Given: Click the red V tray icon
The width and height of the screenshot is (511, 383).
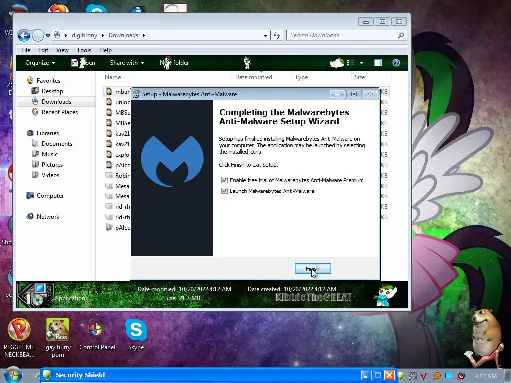Looking at the screenshot, I should pos(424,376).
